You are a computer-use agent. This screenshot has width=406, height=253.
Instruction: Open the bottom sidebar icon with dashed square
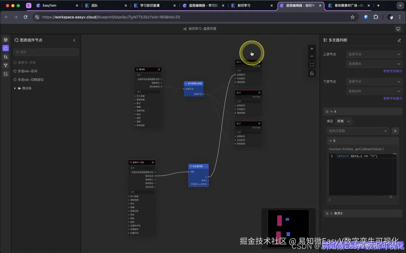pos(5,74)
